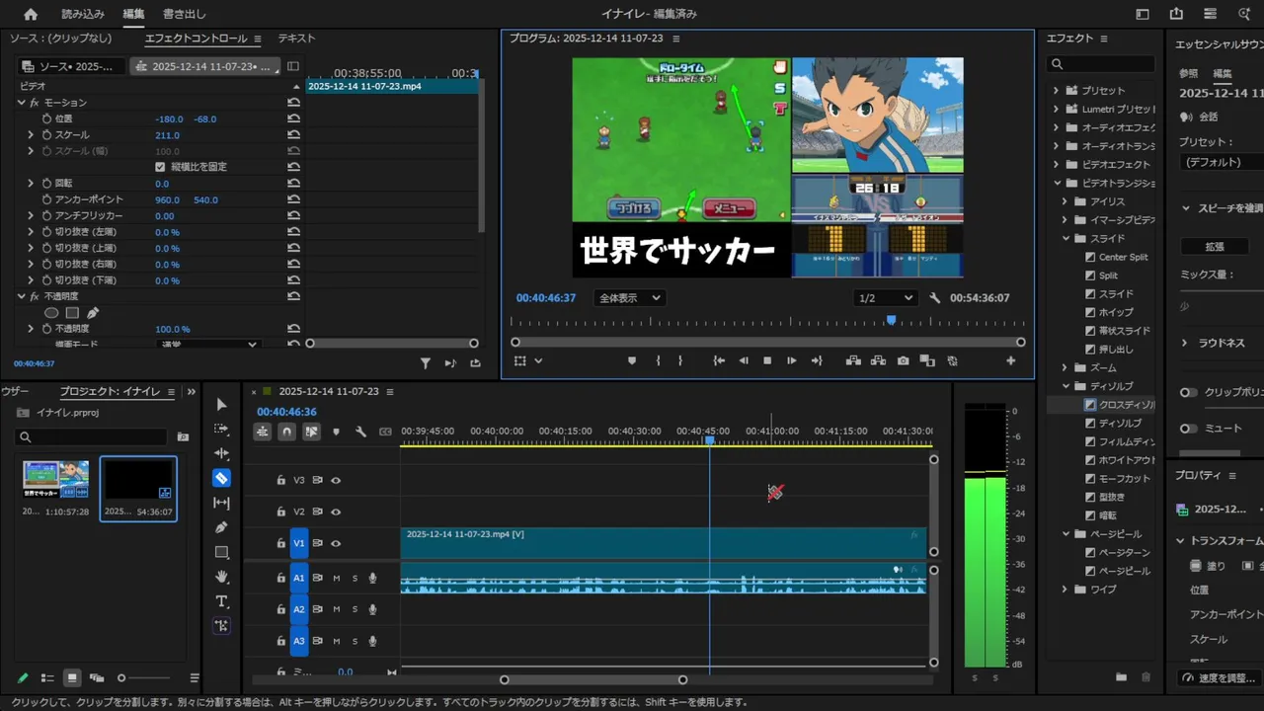
Task: Collapse the スライド transitions folder
Action: (1066, 239)
